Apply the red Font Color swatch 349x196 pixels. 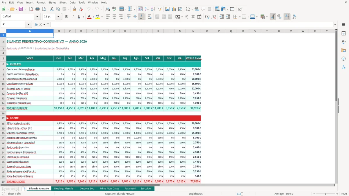[89, 17]
